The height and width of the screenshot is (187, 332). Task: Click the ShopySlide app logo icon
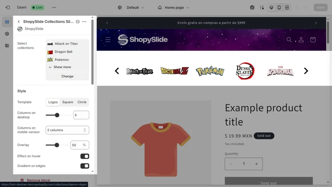[20, 29]
